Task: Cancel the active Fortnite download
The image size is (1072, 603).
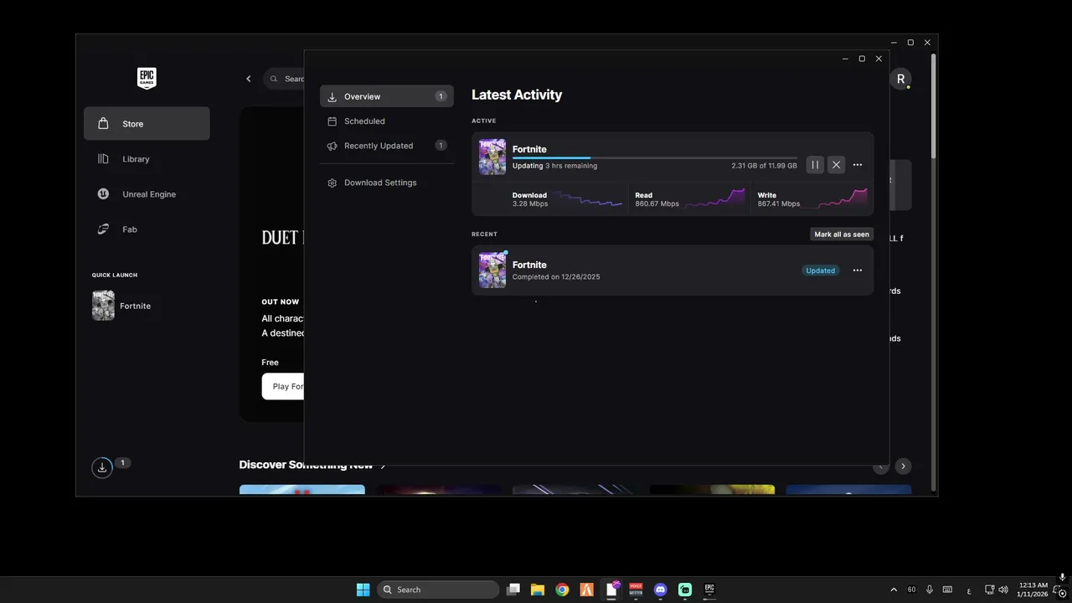Action: pyautogui.click(x=836, y=165)
